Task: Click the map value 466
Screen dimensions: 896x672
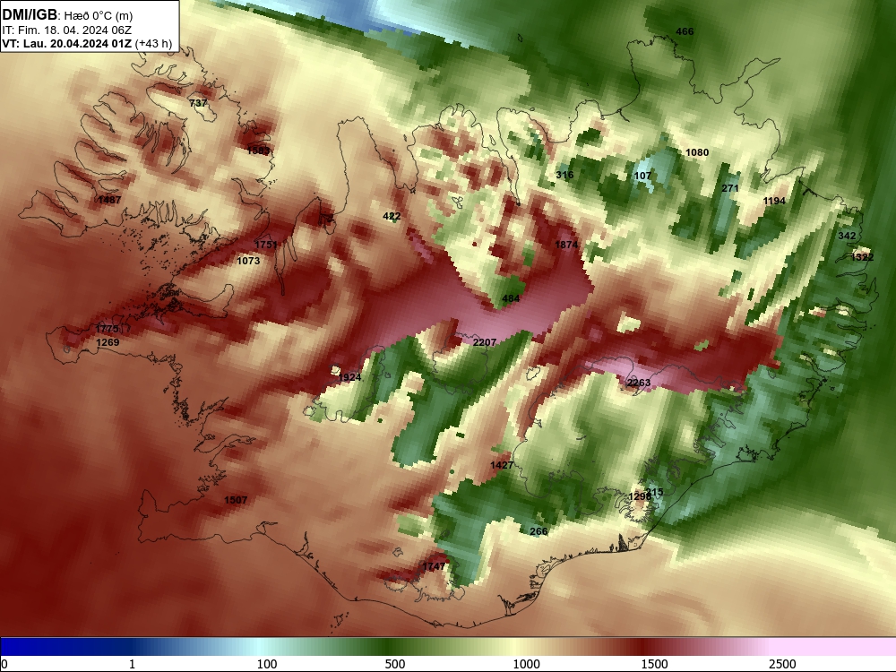Action: click(x=685, y=31)
